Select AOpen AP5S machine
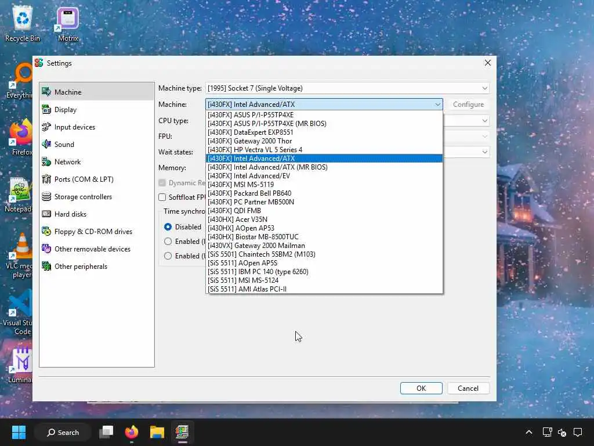594x446 pixels. point(324,263)
